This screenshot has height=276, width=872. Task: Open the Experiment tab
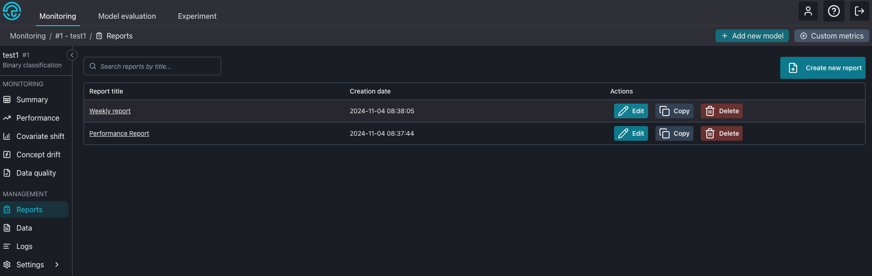(x=197, y=16)
